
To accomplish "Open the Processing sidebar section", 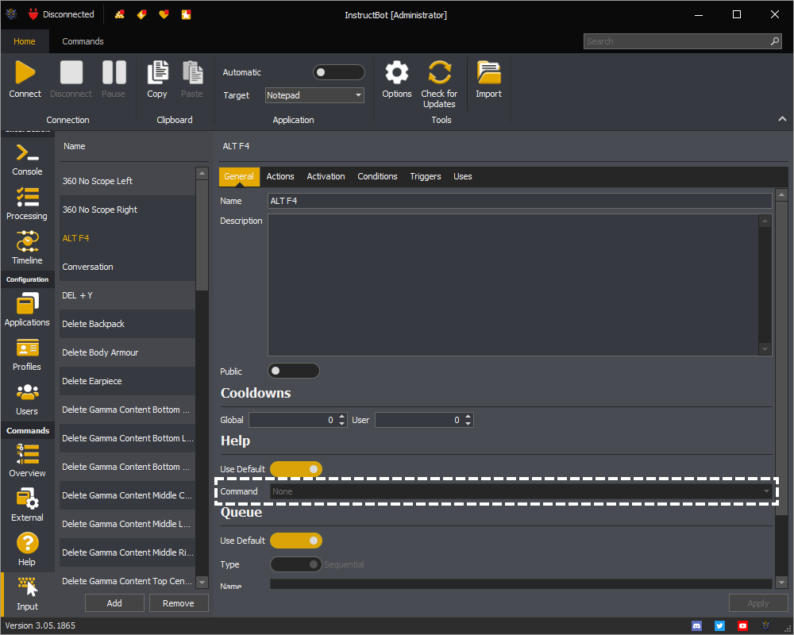I will click(x=27, y=204).
